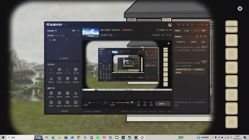Image resolution: width=249 pixels, height=140 pixels.
Task: Click the first game inventory slot
Action: click(x=232, y=26)
